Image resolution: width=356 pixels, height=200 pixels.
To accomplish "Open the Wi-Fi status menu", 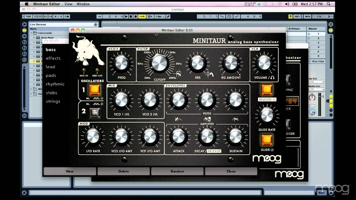I will tap(280, 4).
